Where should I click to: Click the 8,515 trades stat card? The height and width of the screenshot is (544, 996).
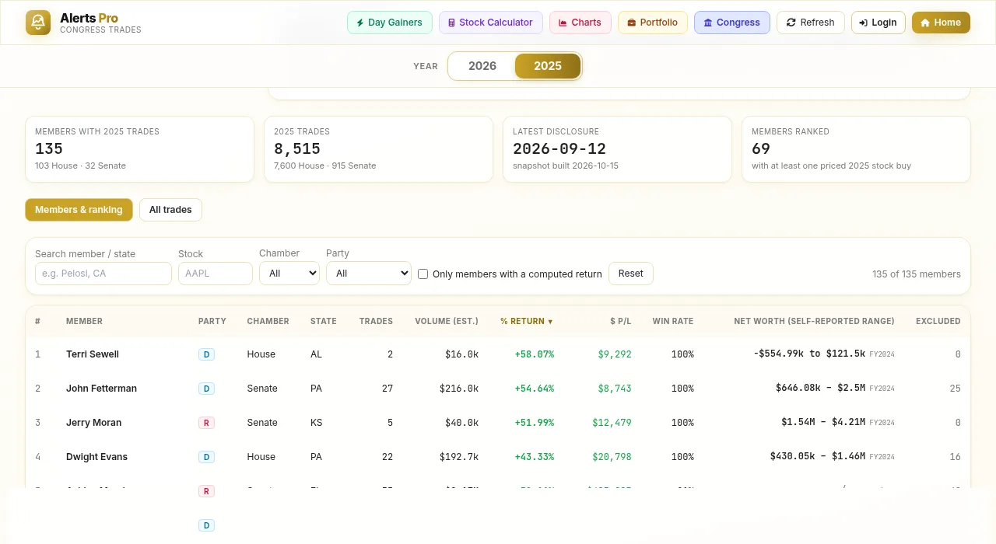[378, 149]
